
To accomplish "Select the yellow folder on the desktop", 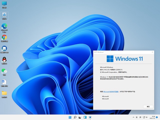I will point(4,93).
